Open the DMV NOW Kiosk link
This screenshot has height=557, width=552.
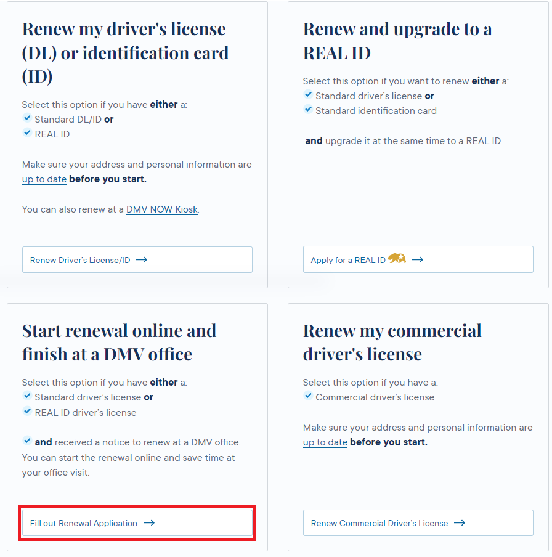click(162, 209)
